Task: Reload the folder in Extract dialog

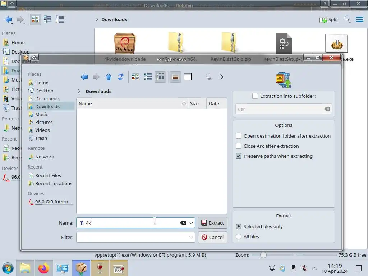Action: [121, 77]
